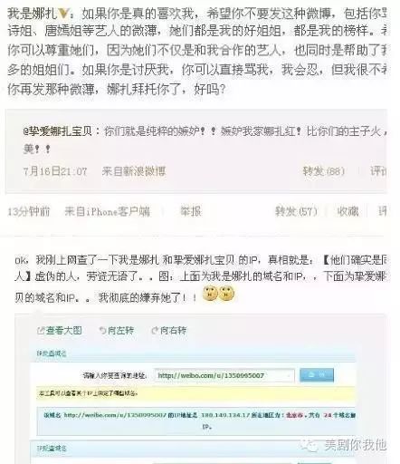Open the @挚爱娜扎宝贝 user profile

click(x=58, y=131)
